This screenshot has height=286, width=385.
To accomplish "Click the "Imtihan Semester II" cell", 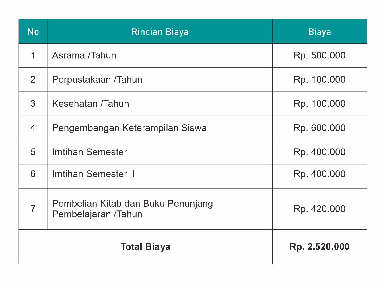I will click(93, 174).
